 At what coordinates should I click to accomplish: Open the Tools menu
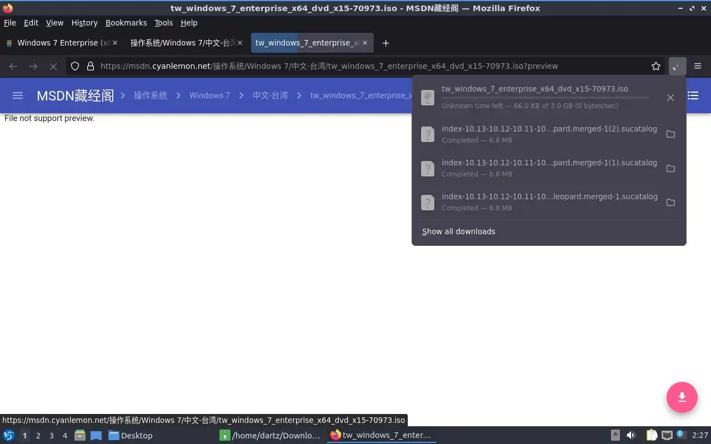164,23
